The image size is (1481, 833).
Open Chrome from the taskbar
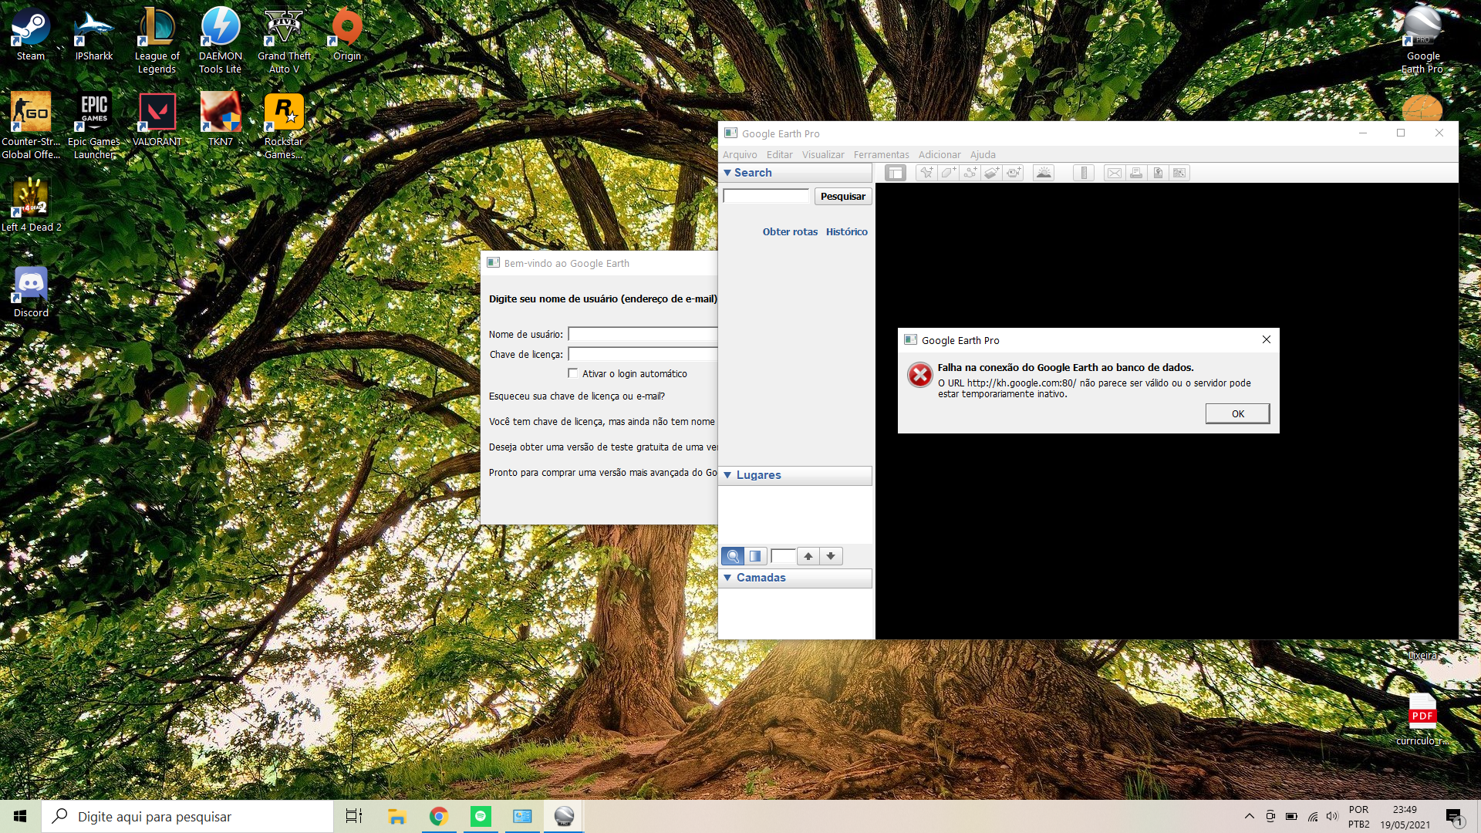click(x=438, y=816)
